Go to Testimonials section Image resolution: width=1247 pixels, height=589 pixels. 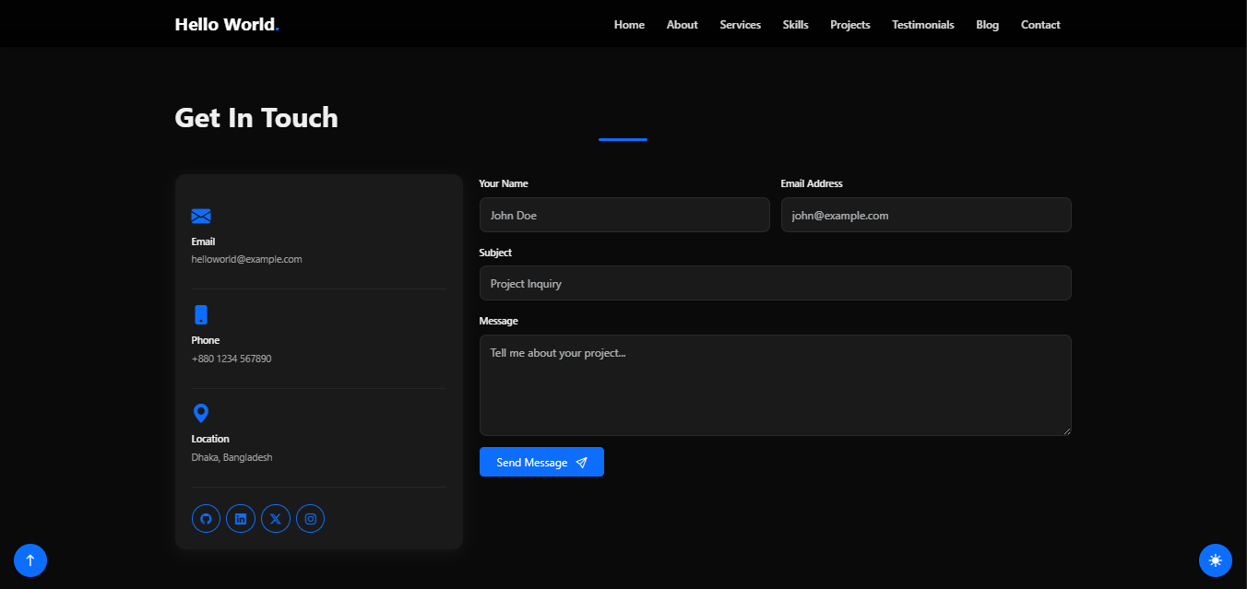point(923,25)
